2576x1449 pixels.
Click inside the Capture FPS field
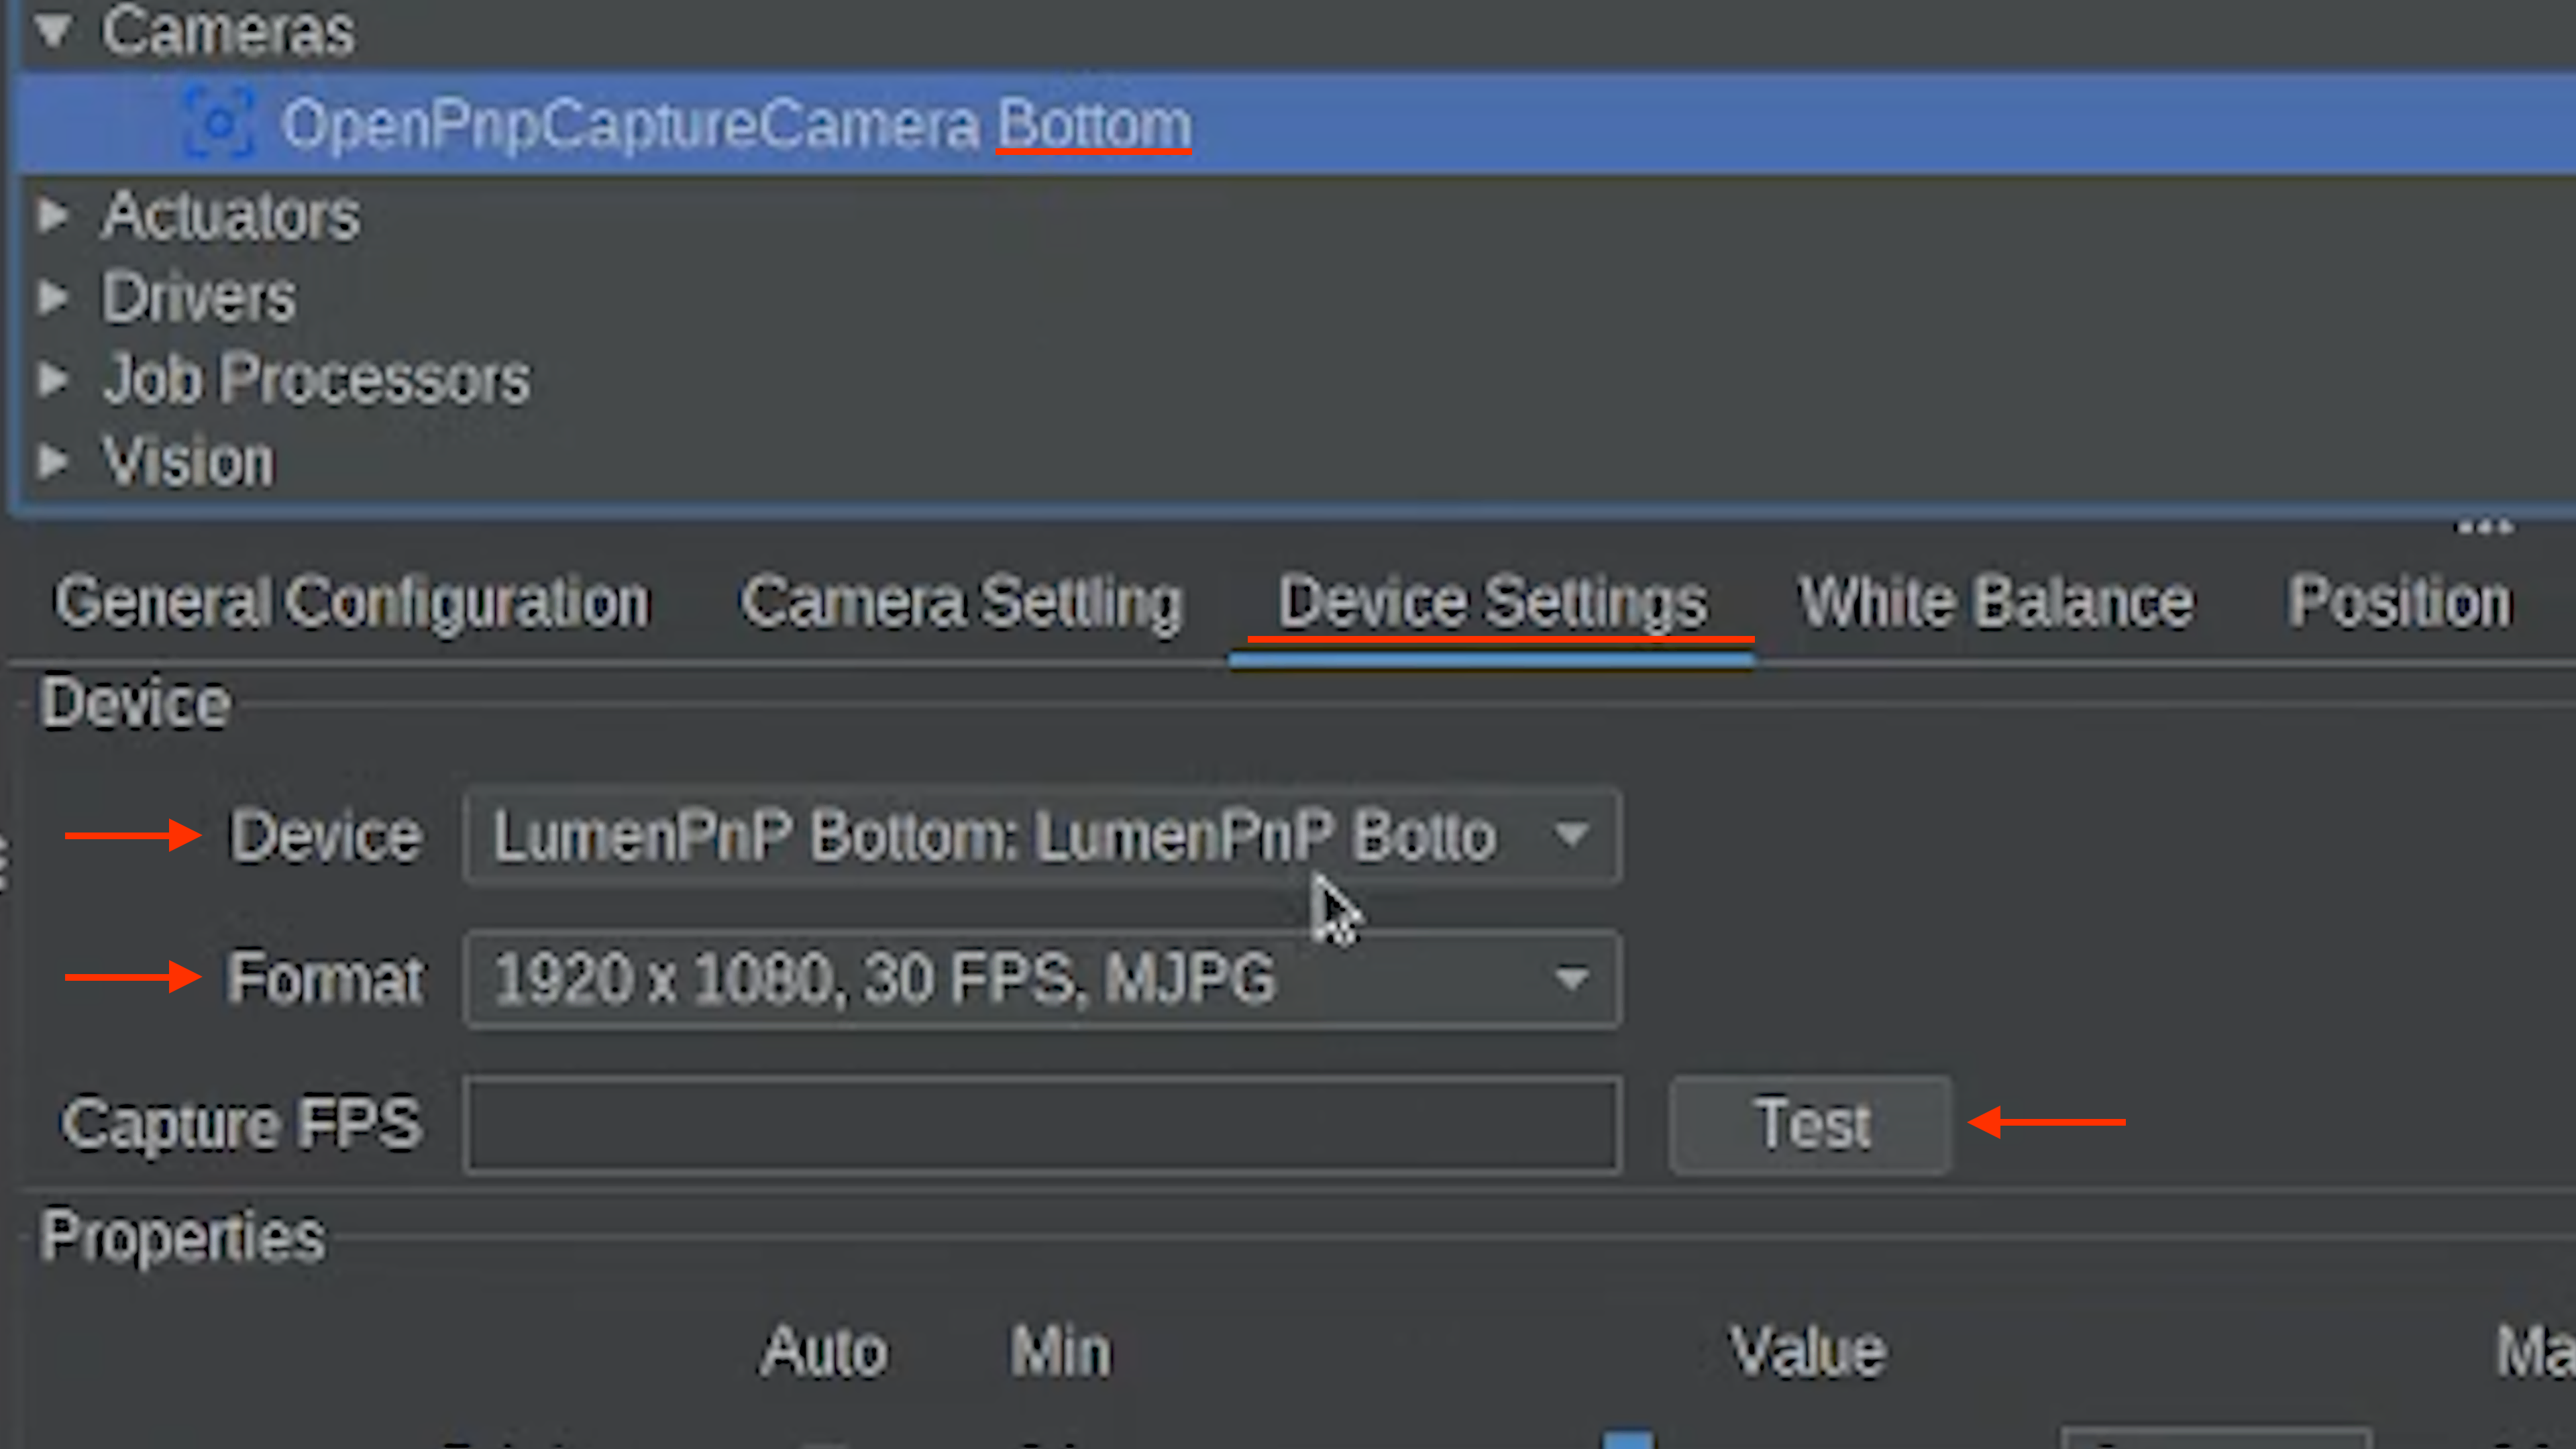[x=1042, y=1124]
